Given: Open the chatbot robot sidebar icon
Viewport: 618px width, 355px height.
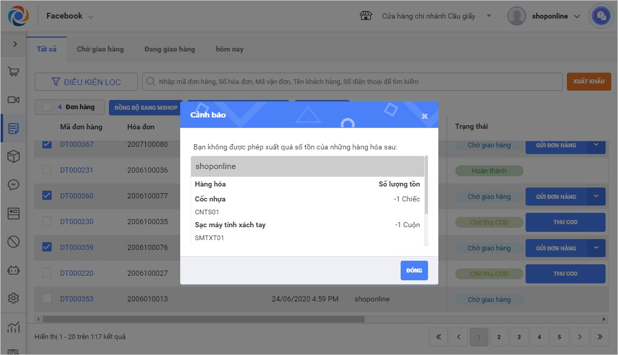Looking at the screenshot, I should (14, 269).
